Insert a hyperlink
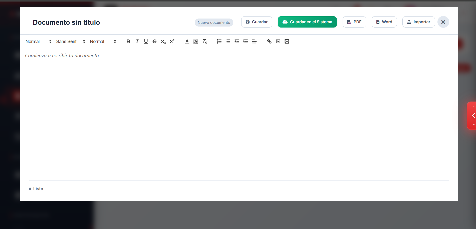 [x=269, y=42]
